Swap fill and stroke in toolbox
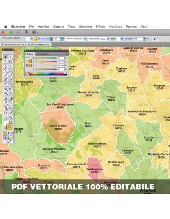The width and height of the screenshot is (170, 219). coord(11,122)
